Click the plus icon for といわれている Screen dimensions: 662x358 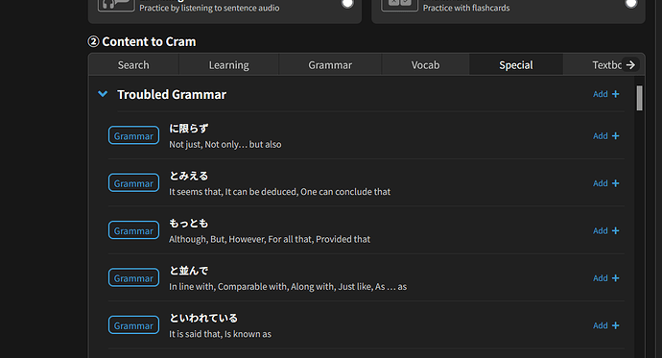click(x=616, y=325)
